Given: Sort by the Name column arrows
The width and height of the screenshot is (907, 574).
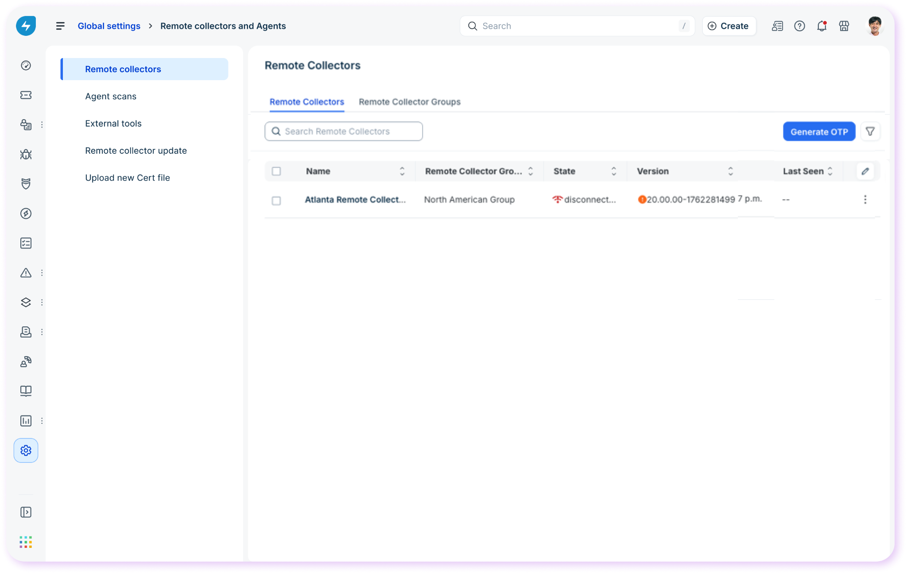Looking at the screenshot, I should pyautogui.click(x=402, y=171).
